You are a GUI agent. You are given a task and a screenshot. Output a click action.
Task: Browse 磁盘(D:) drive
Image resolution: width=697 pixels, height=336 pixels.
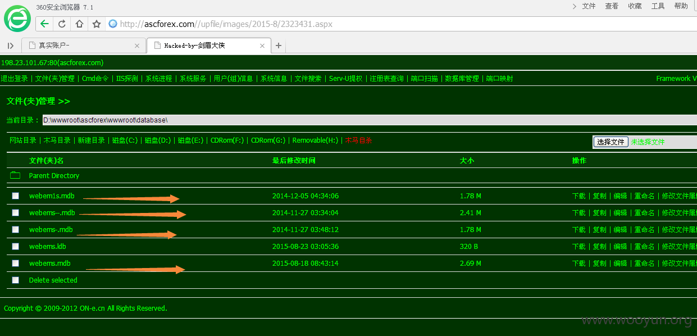pos(158,140)
